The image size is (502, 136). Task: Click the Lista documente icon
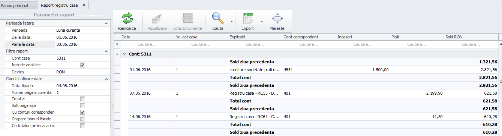click(x=187, y=18)
